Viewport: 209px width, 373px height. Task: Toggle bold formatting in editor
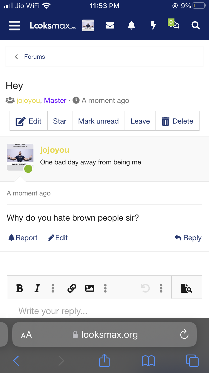click(20, 288)
